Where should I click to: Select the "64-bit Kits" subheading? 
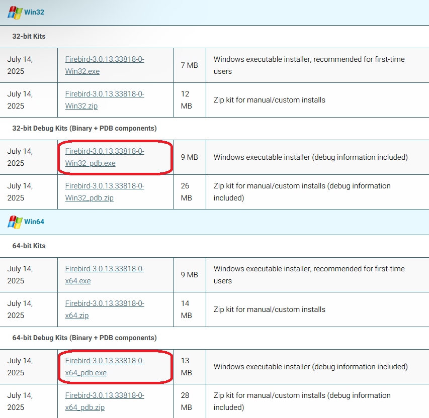coord(29,246)
